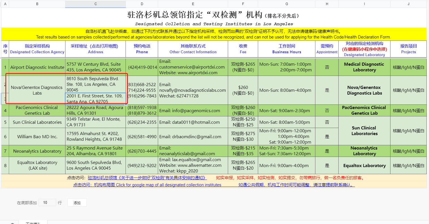This screenshot has width=429, height=224.
Task: Open address 9600 South Sepulveda Blvd cell
Action: tap(95, 165)
